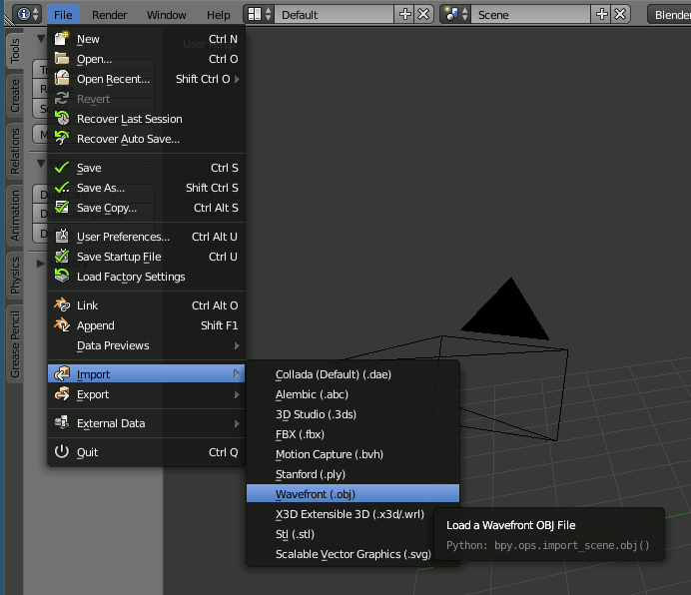Choose FBX (.fbx) import
The height and width of the screenshot is (595, 691).
(352, 433)
